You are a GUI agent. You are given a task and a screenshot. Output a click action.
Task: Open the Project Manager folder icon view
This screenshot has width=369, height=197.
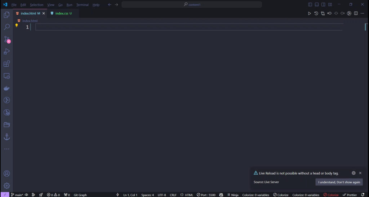[x=6, y=124]
